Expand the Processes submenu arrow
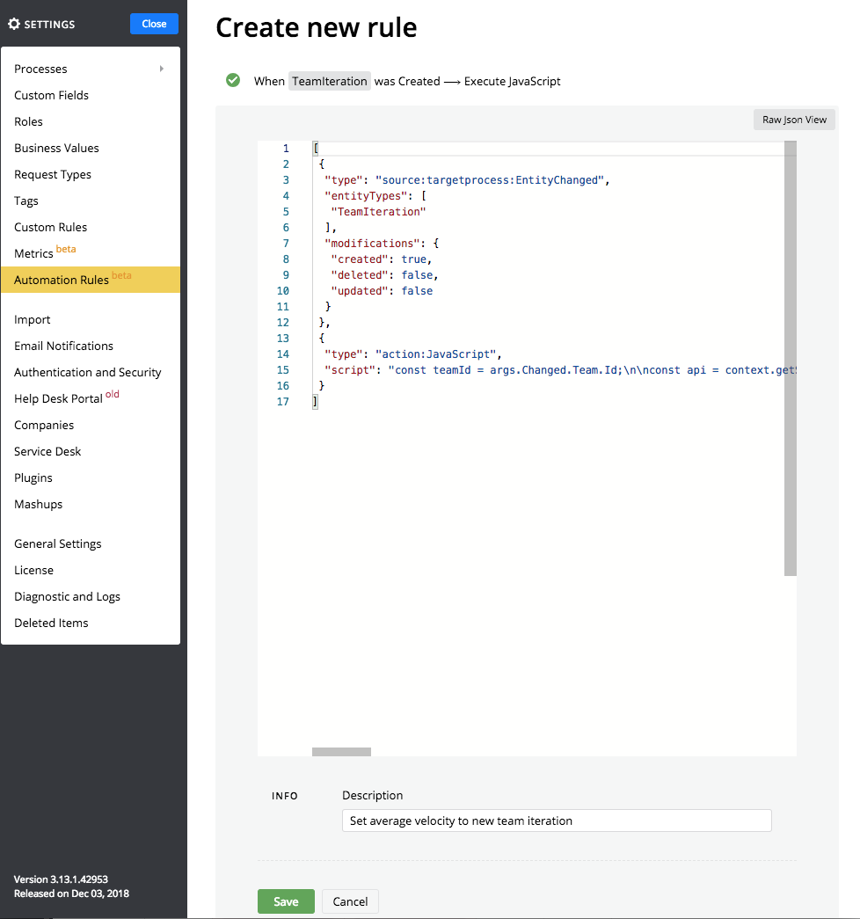The width and height of the screenshot is (860, 919). tap(162, 69)
